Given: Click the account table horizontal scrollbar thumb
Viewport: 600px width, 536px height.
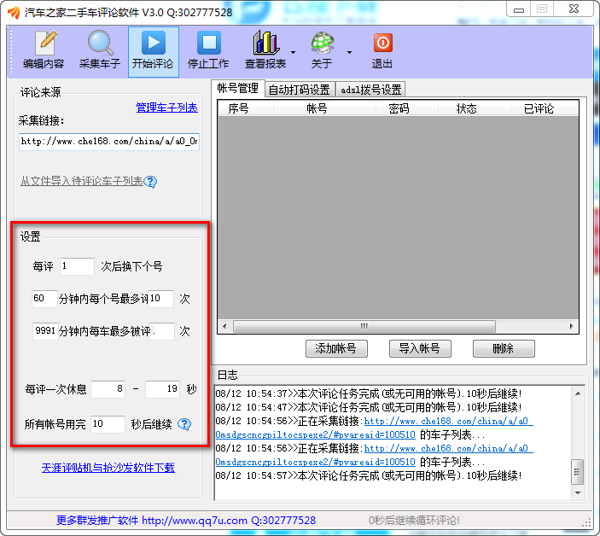Looking at the screenshot, I should point(364,327).
